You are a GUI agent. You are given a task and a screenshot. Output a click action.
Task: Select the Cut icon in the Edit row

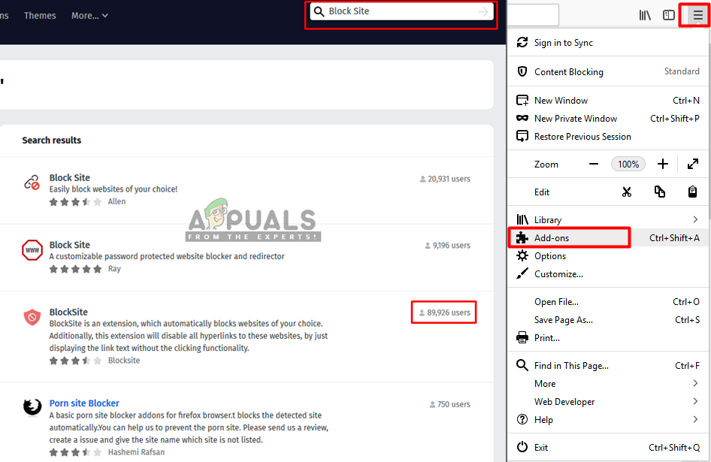click(x=627, y=192)
